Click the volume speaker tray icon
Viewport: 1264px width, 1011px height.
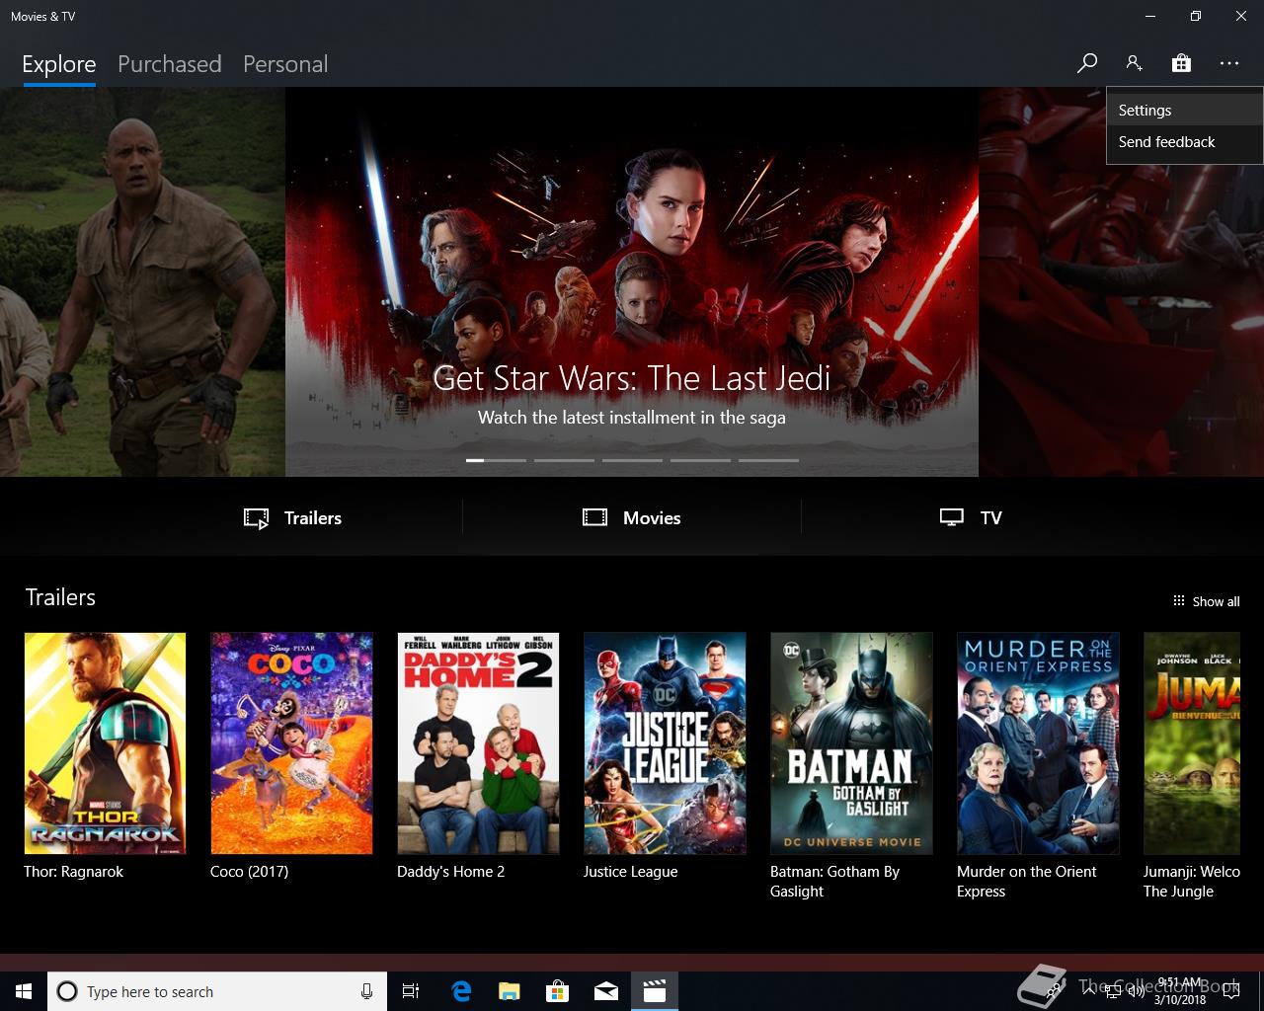(x=1137, y=991)
